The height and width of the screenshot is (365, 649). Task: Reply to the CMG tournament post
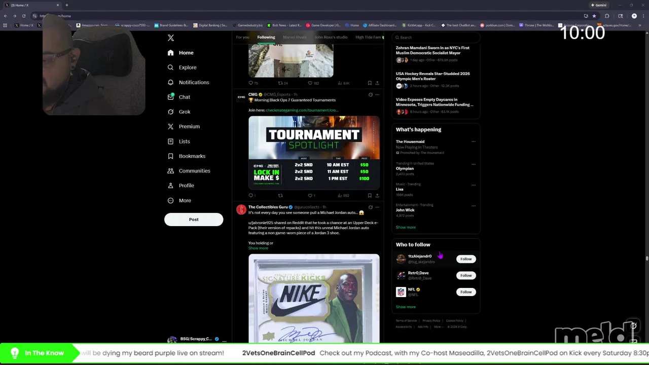252,195
